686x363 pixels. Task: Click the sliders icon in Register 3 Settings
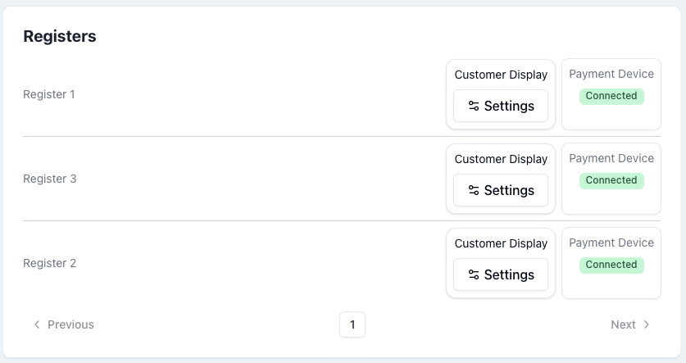474,190
